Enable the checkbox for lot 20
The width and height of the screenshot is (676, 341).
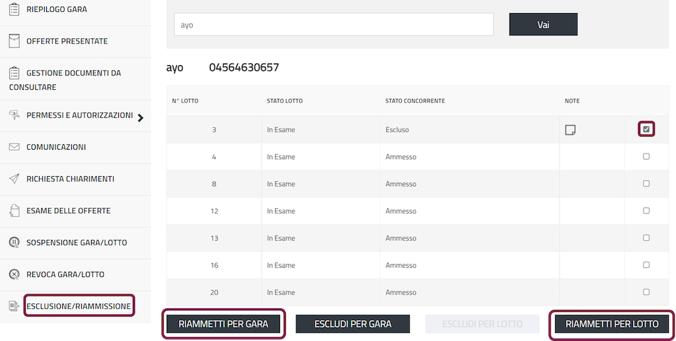click(x=646, y=292)
